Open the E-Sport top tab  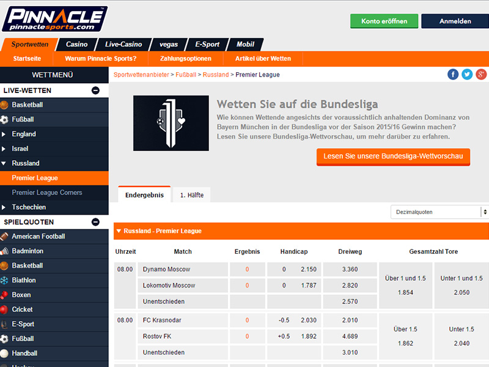207,44
